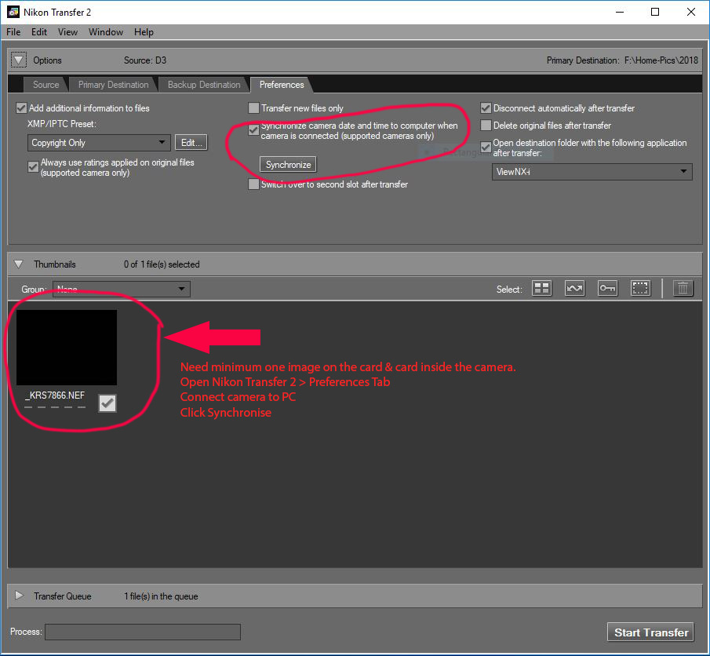The width and height of the screenshot is (710, 656).
Task: Select the _KRS7866.NEF thumbnail image
Action: pos(67,348)
